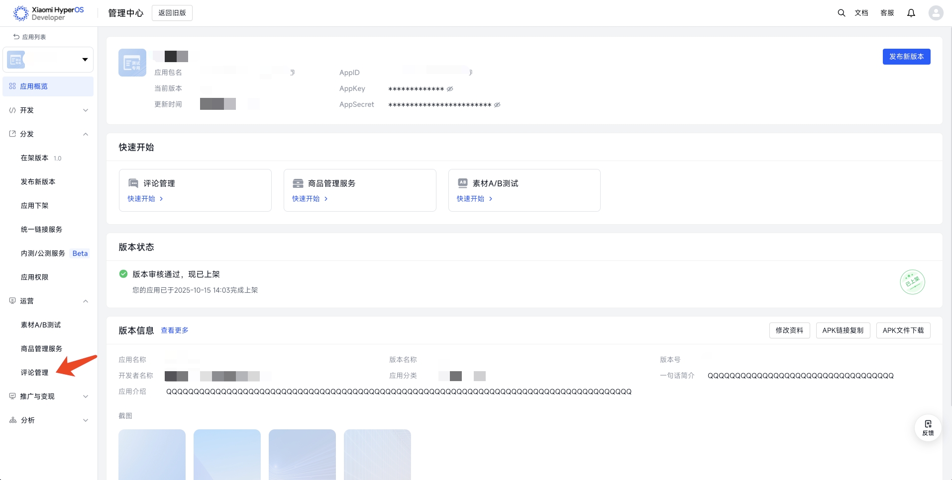
Task: Click 查看更多 link beside 版本信息
Action: click(174, 330)
